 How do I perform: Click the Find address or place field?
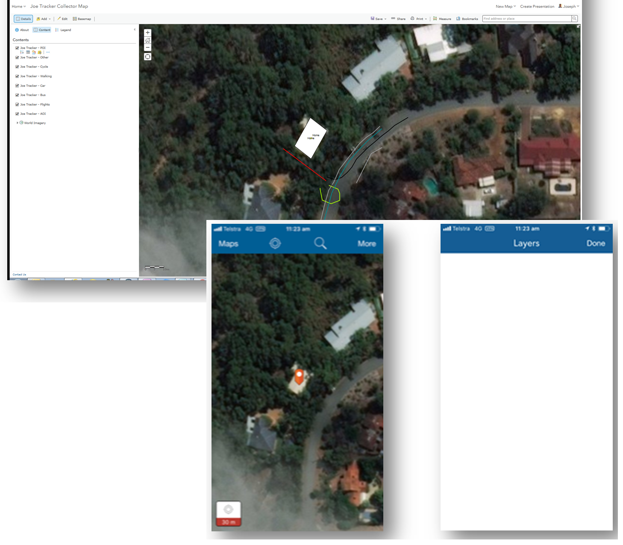(x=527, y=19)
